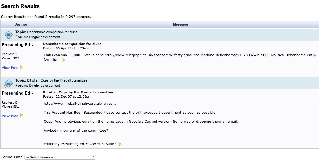The height and width of the screenshot is (164, 322).
Task: Click the hot topic icon beside Fireball Oops topic
Action: pyautogui.click(x=8, y=84)
